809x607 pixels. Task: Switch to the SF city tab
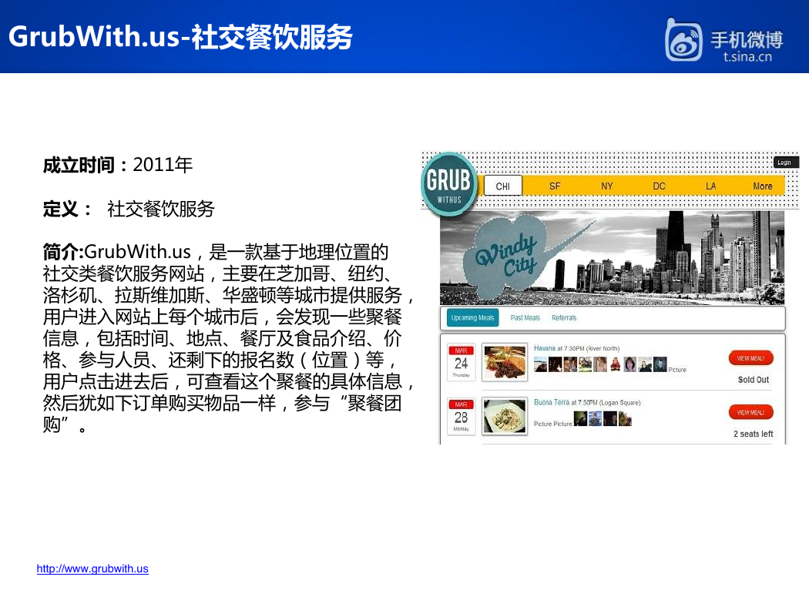click(x=555, y=186)
